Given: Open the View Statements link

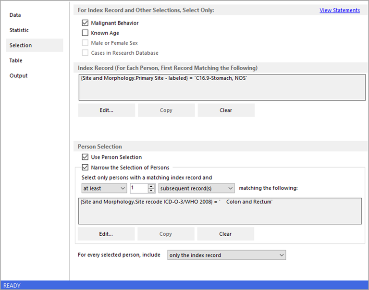Looking at the screenshot, I should point(339,10).
